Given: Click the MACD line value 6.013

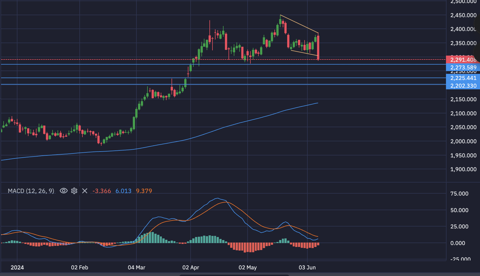Looking at the screenshot, I should pyautogui.click(x=123, y=191).
